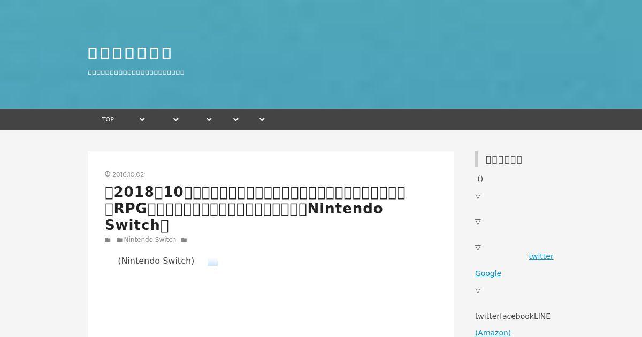Click the (Nintendo Switch) text in article body
This screenshot has width=642, height=337.
(x=156, y=261)
